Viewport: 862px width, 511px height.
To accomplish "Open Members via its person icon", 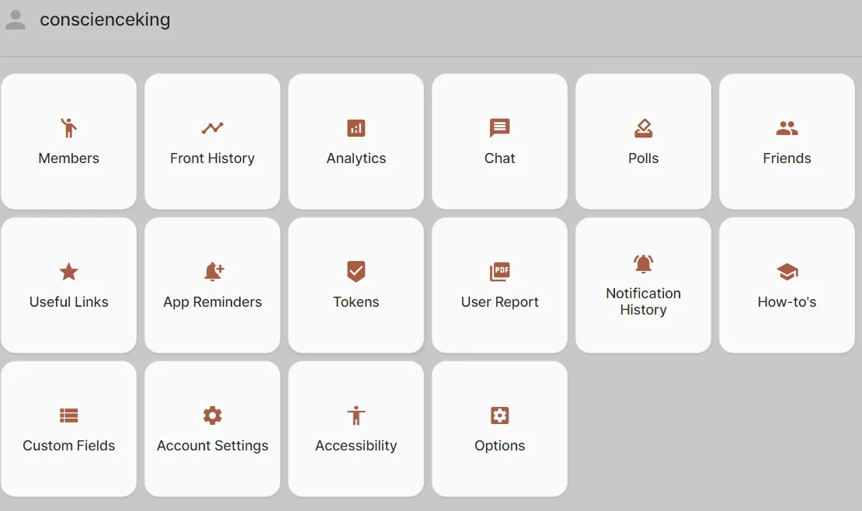I will click(68, 128).
